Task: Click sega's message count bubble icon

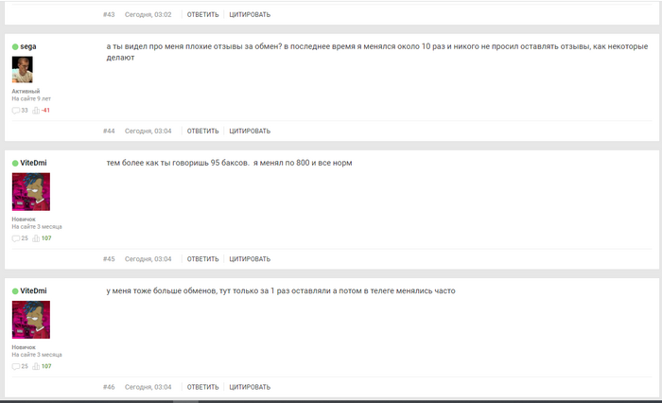Action: 16,111
